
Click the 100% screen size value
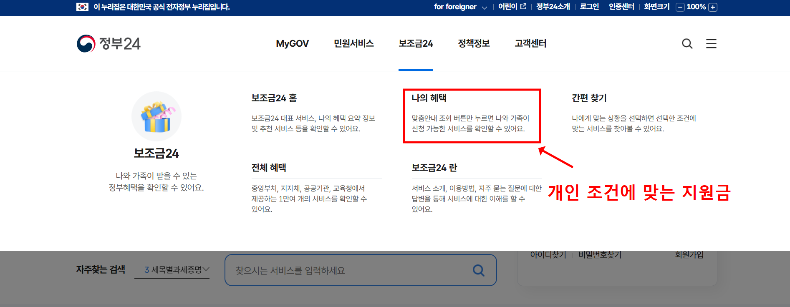click(x=697, y=7)
